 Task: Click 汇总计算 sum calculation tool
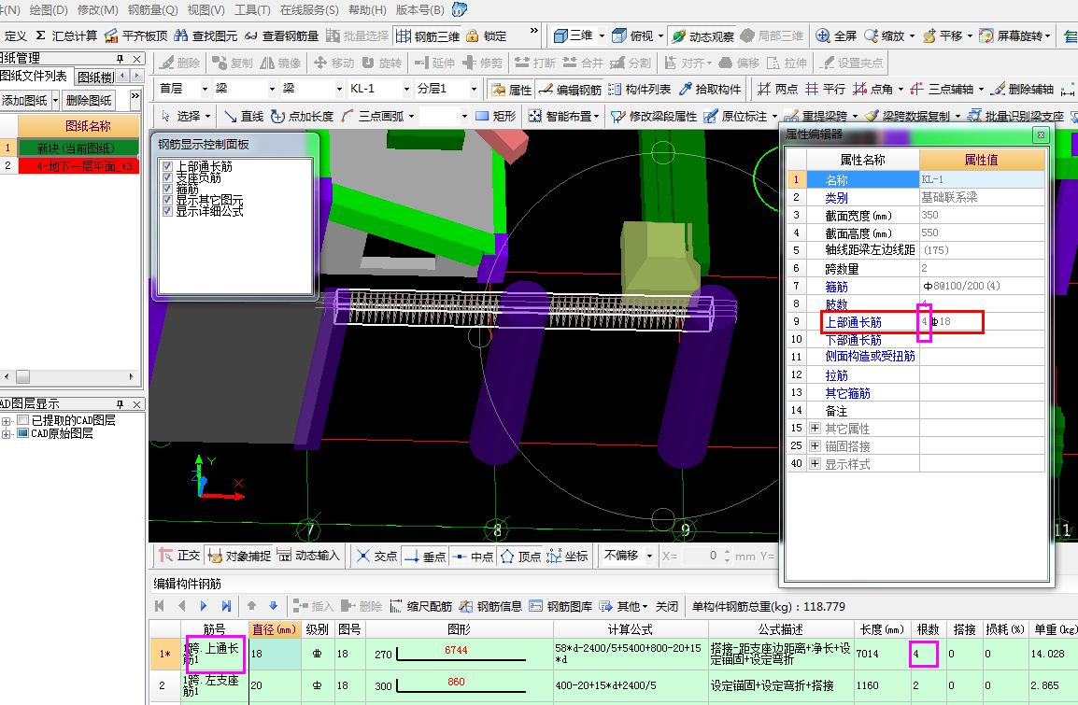coord(66,35)
